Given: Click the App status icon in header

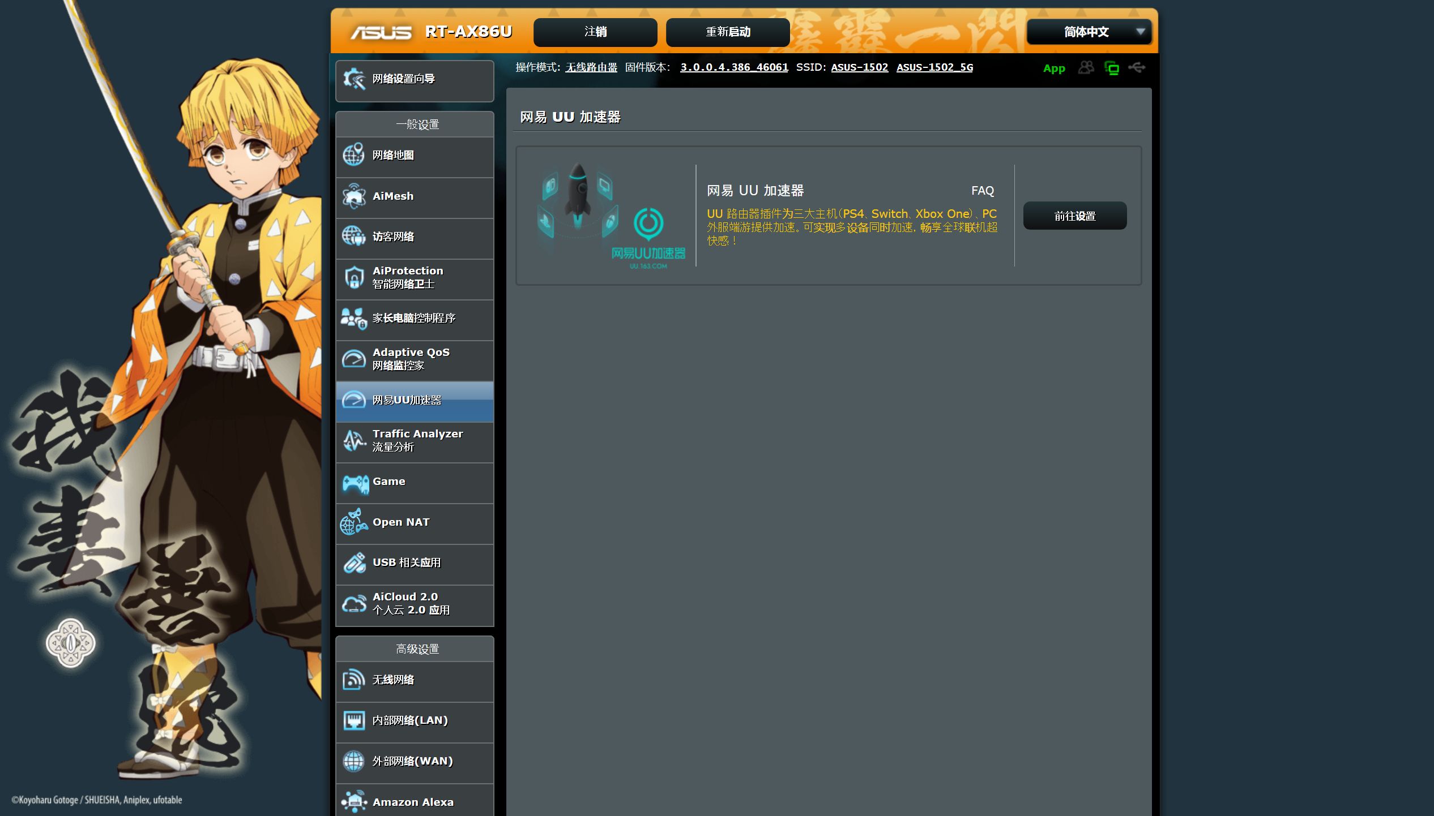Looking at the screenshot, I should pyautogui.click(x=1054, y=68).
